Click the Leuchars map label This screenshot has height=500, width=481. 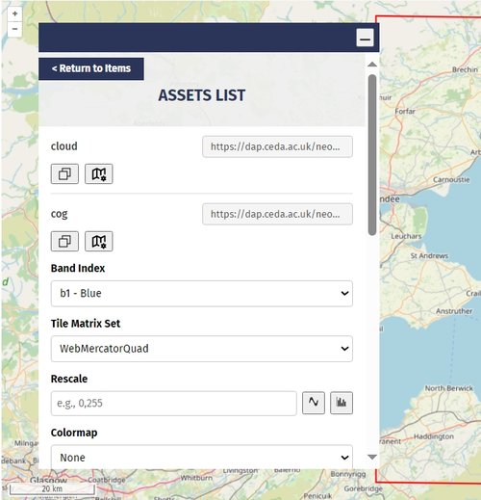(x=406, y=236)
